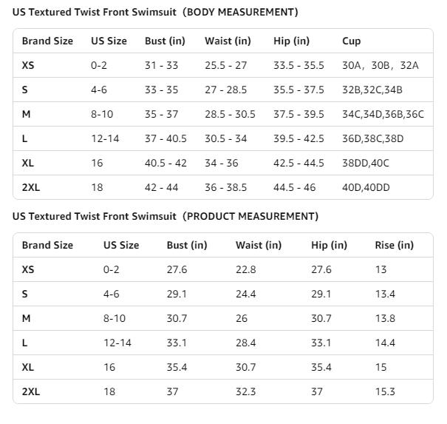Click the 32B,32C,34B cup cell
This screenshot has width=447, height=424.
(372, 90)
